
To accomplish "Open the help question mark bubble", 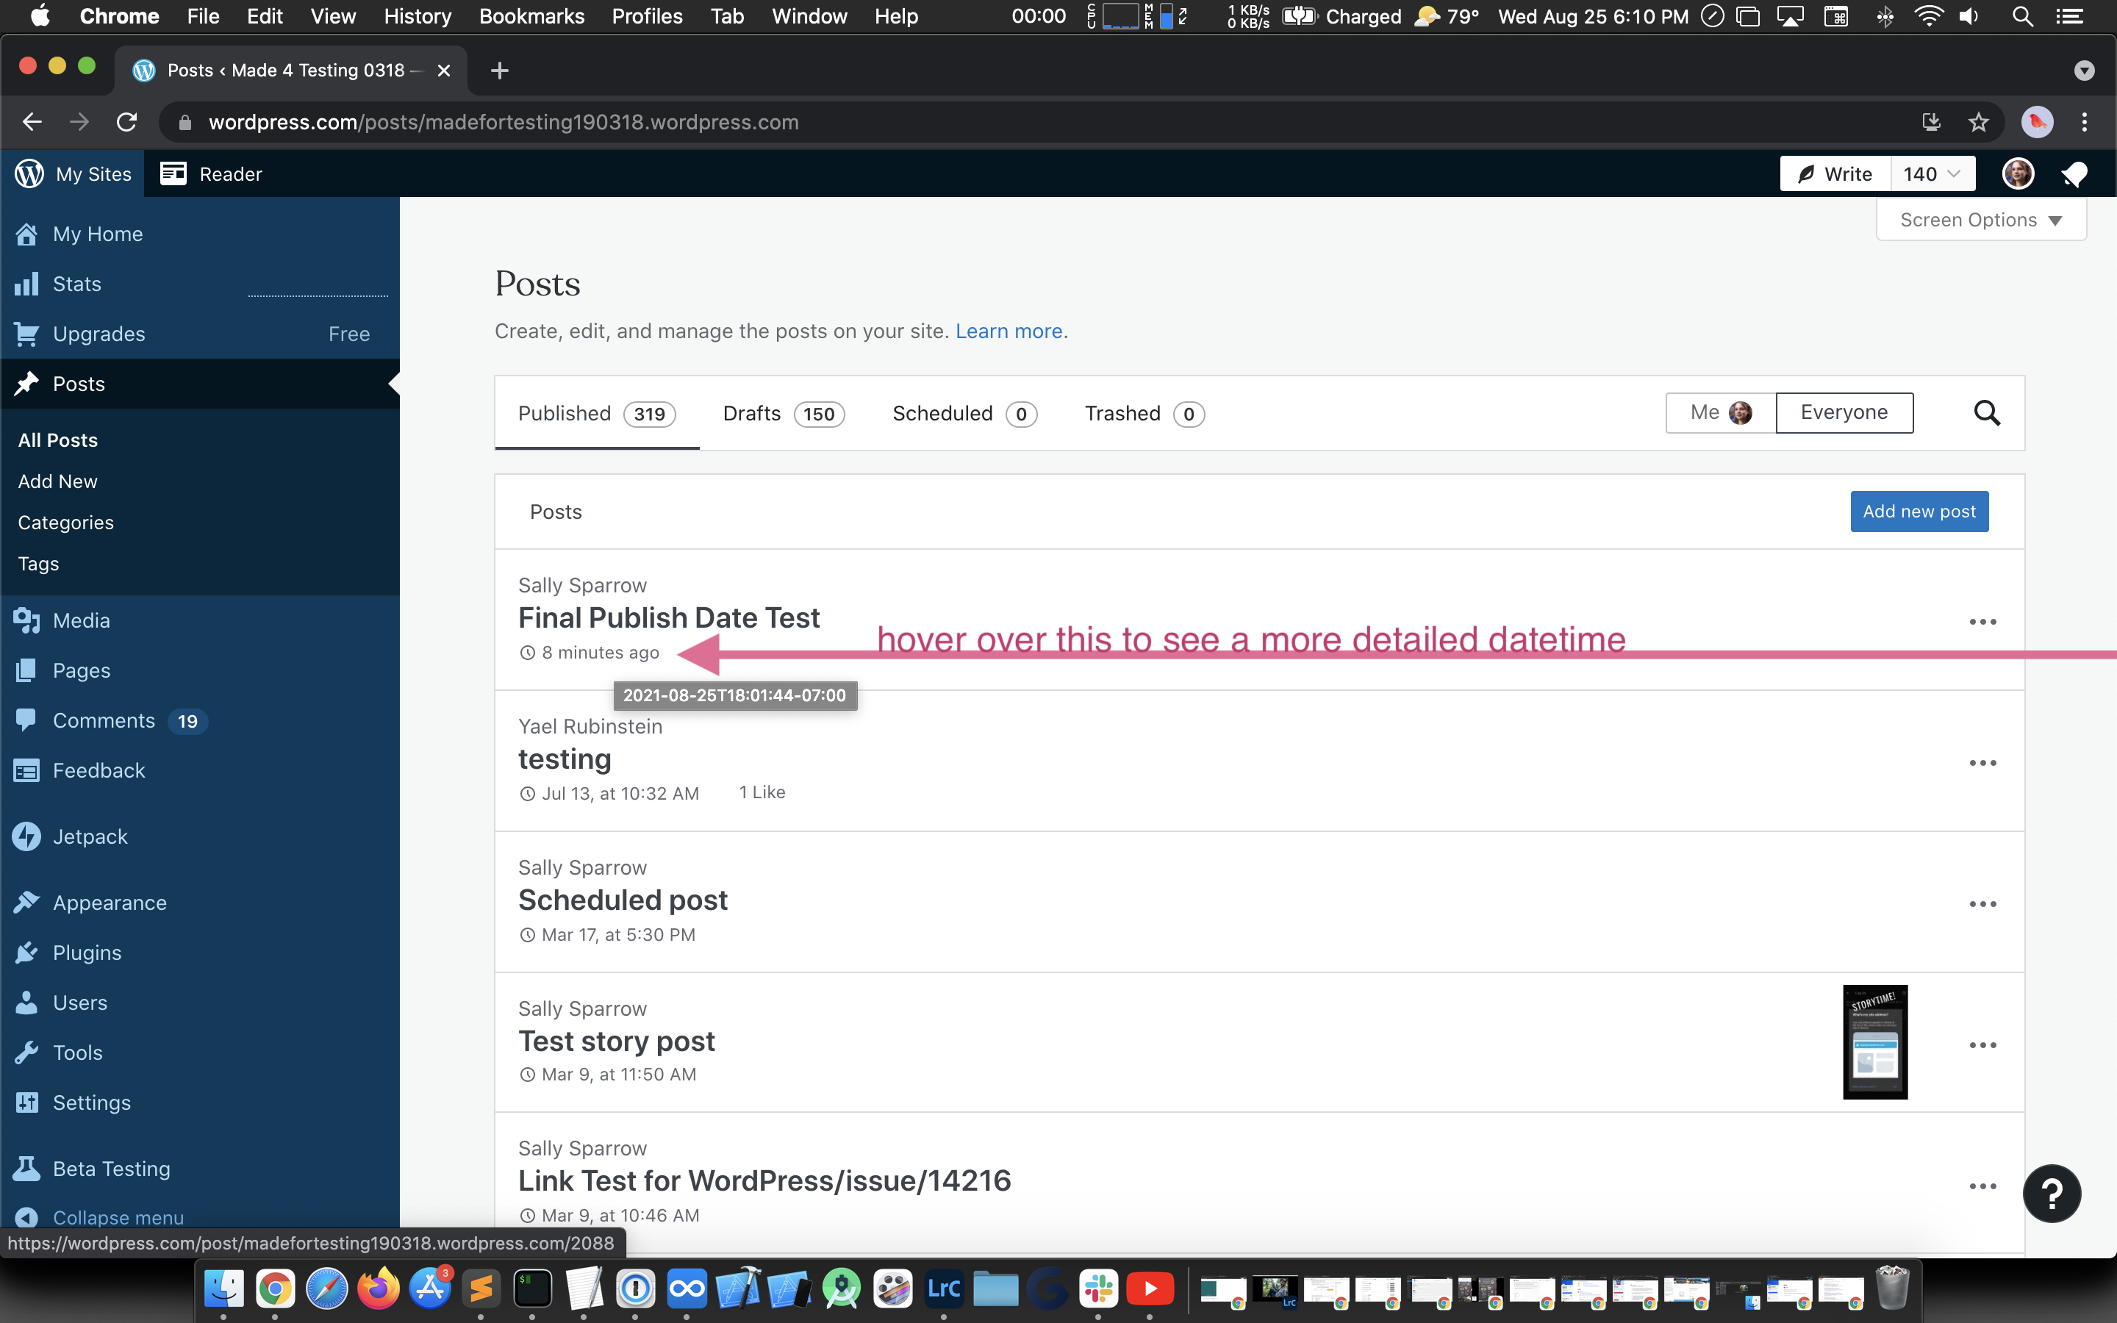I will 2052,1194.
